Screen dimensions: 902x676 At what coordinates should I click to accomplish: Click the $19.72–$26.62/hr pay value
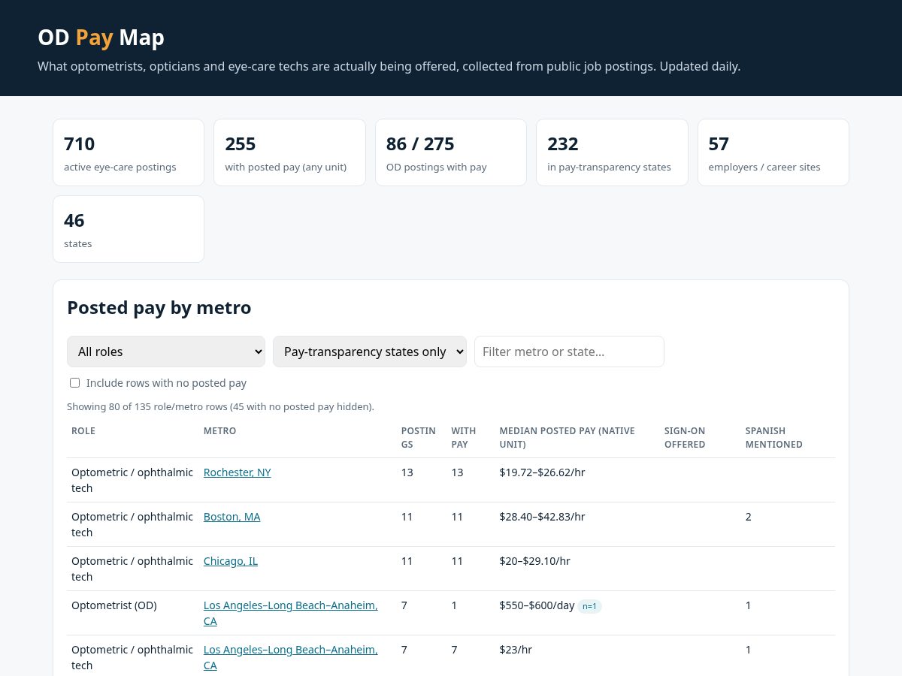pyautogui.click(x=542, y=472)
